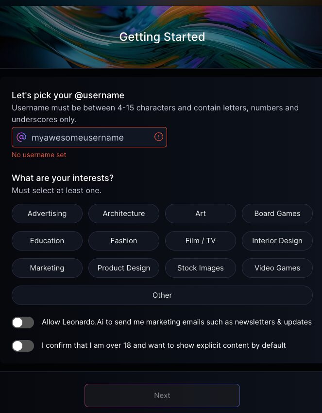This screenshot has height=413, width=322.
Task: Choose the Product Design interest
Action: 124,268
